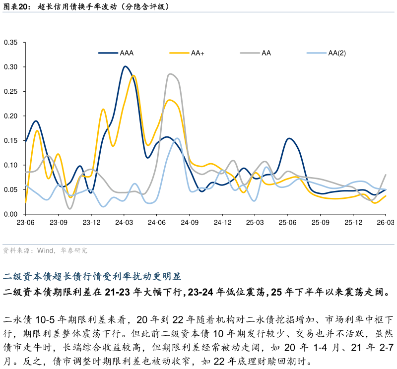Screen dimensions: 397x369
Task: Click the 0.20 y-axis label
Action: (x=10, y=116)
